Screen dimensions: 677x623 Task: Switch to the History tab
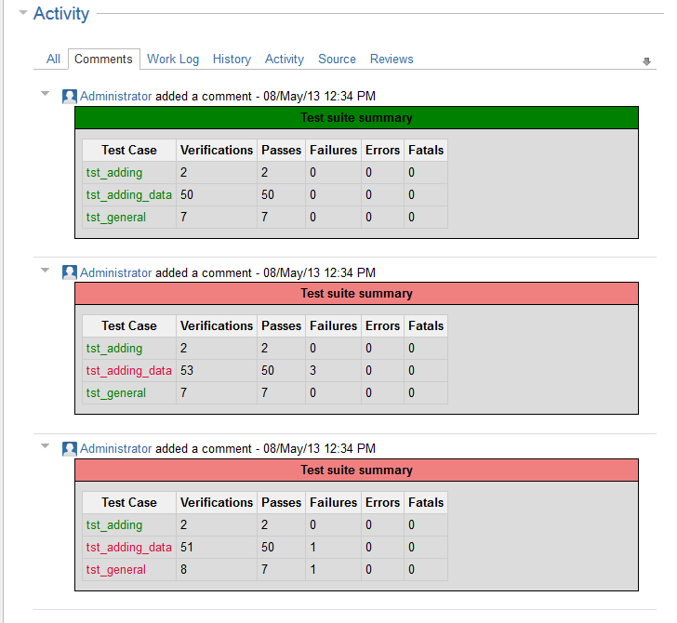[x=232, y=59]
